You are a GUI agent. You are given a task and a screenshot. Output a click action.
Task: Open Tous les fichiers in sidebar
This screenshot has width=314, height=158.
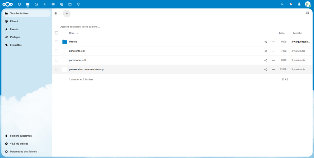pyautogui.click(x=26, y=13)
